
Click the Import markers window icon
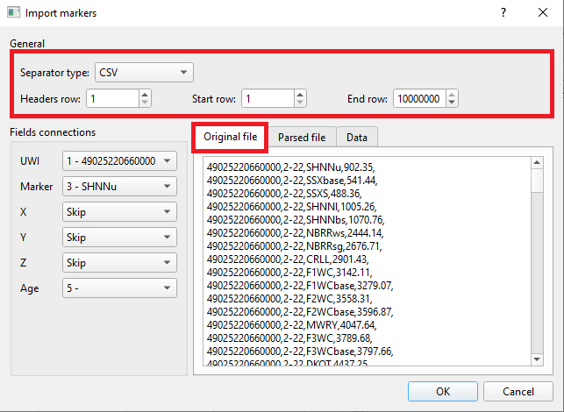[x=12, y=13]
